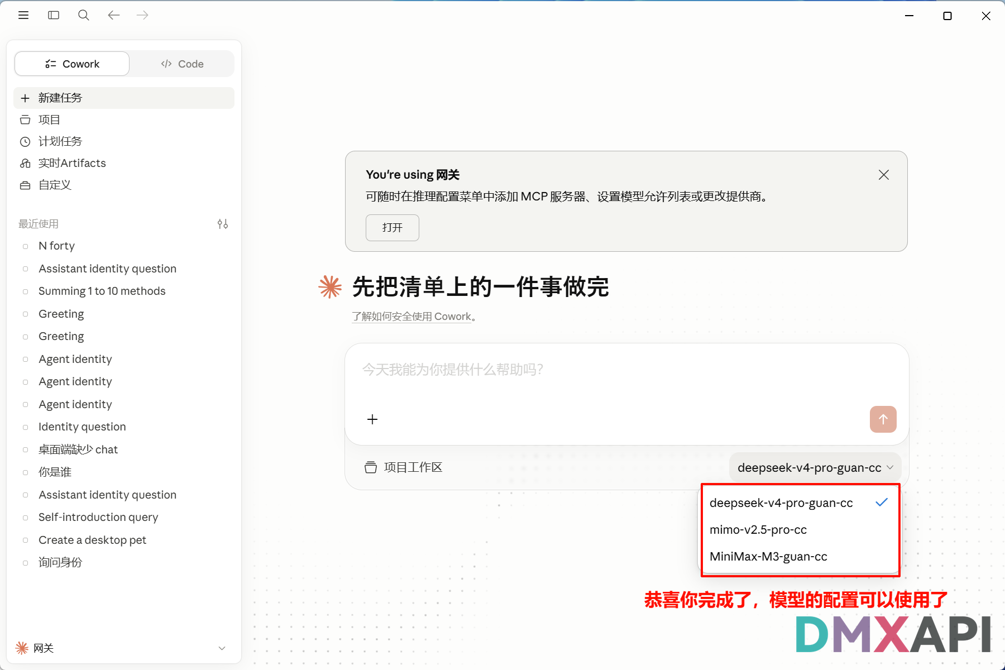
Task: Click the plus attachment icon
Action: [x=372, y=419]
